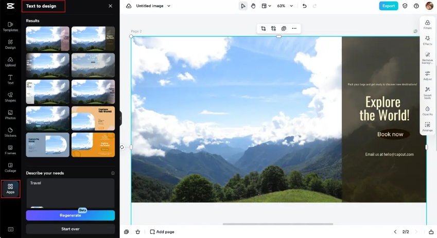The image size is (437, 238).
Task: Select the bright orange bottom-right result thumbnail
Action: [x=93, y=145]
